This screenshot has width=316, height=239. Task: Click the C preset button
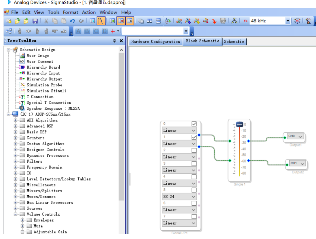coord(96,31)
